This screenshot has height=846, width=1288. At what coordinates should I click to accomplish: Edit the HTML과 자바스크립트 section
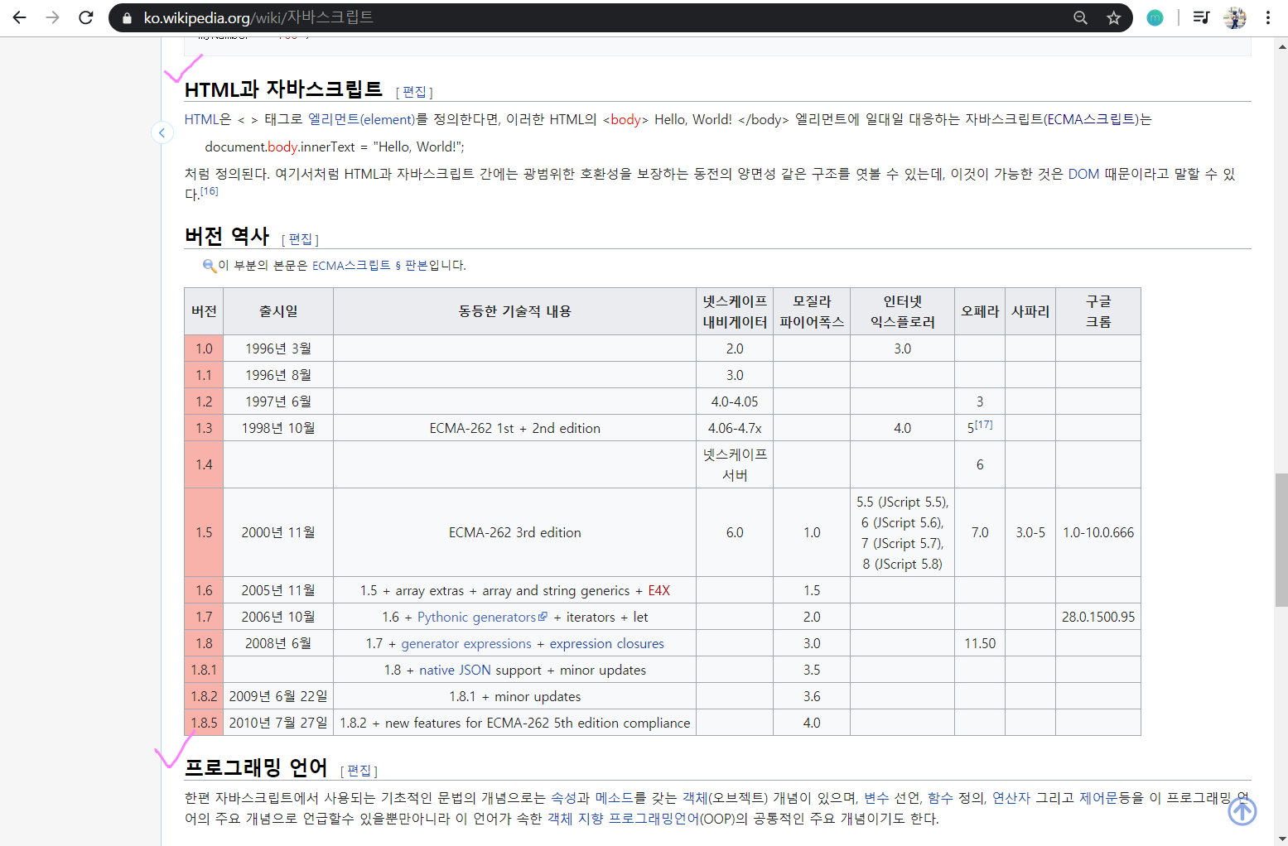click(414, 92)
